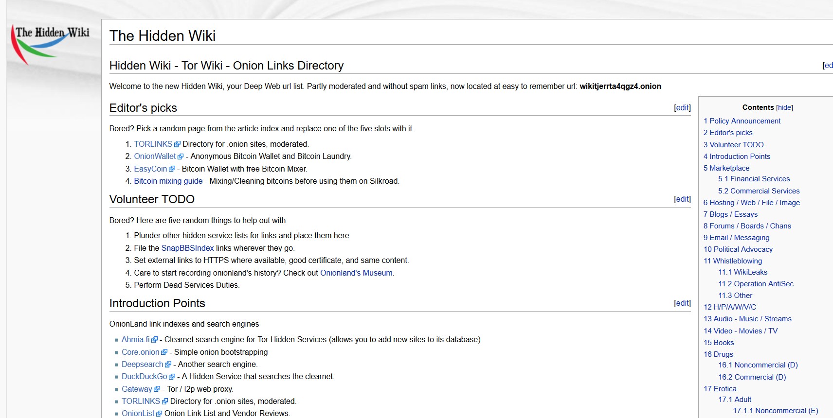
Task: Go to 15 Books in Contents
Action: 719,343
